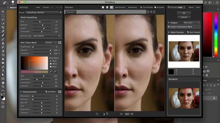This screenshot has width=220, height=123.
Task: Toggle Auto Expand checkbox
Action: (x=188, y=32)
